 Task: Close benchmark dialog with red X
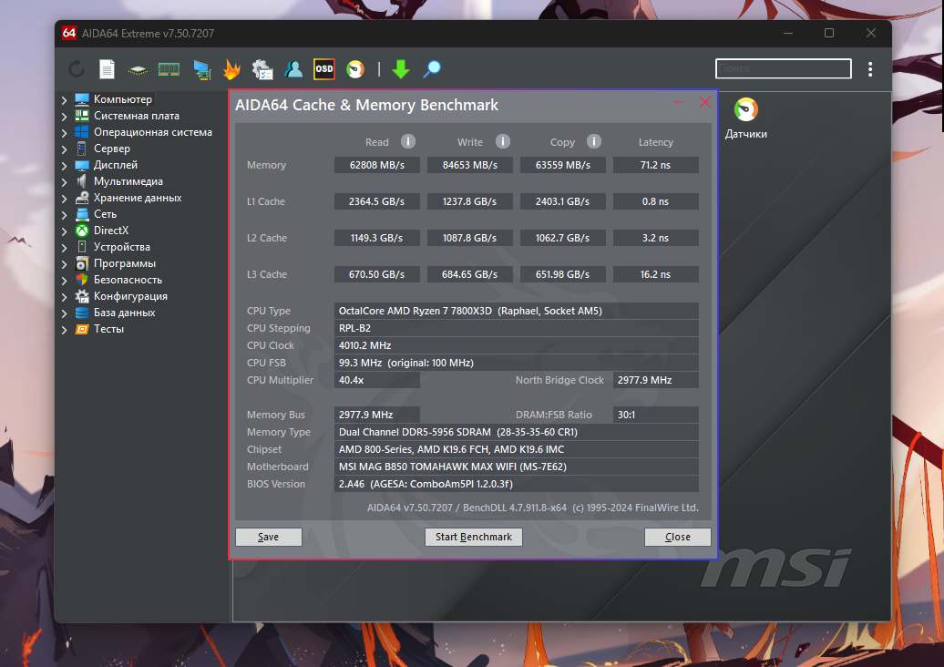705,102
